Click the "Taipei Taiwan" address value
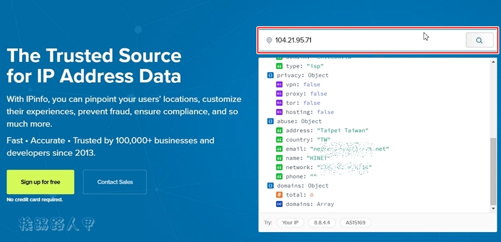The height and width of the screenshot is (242, 501). point(343,131)
